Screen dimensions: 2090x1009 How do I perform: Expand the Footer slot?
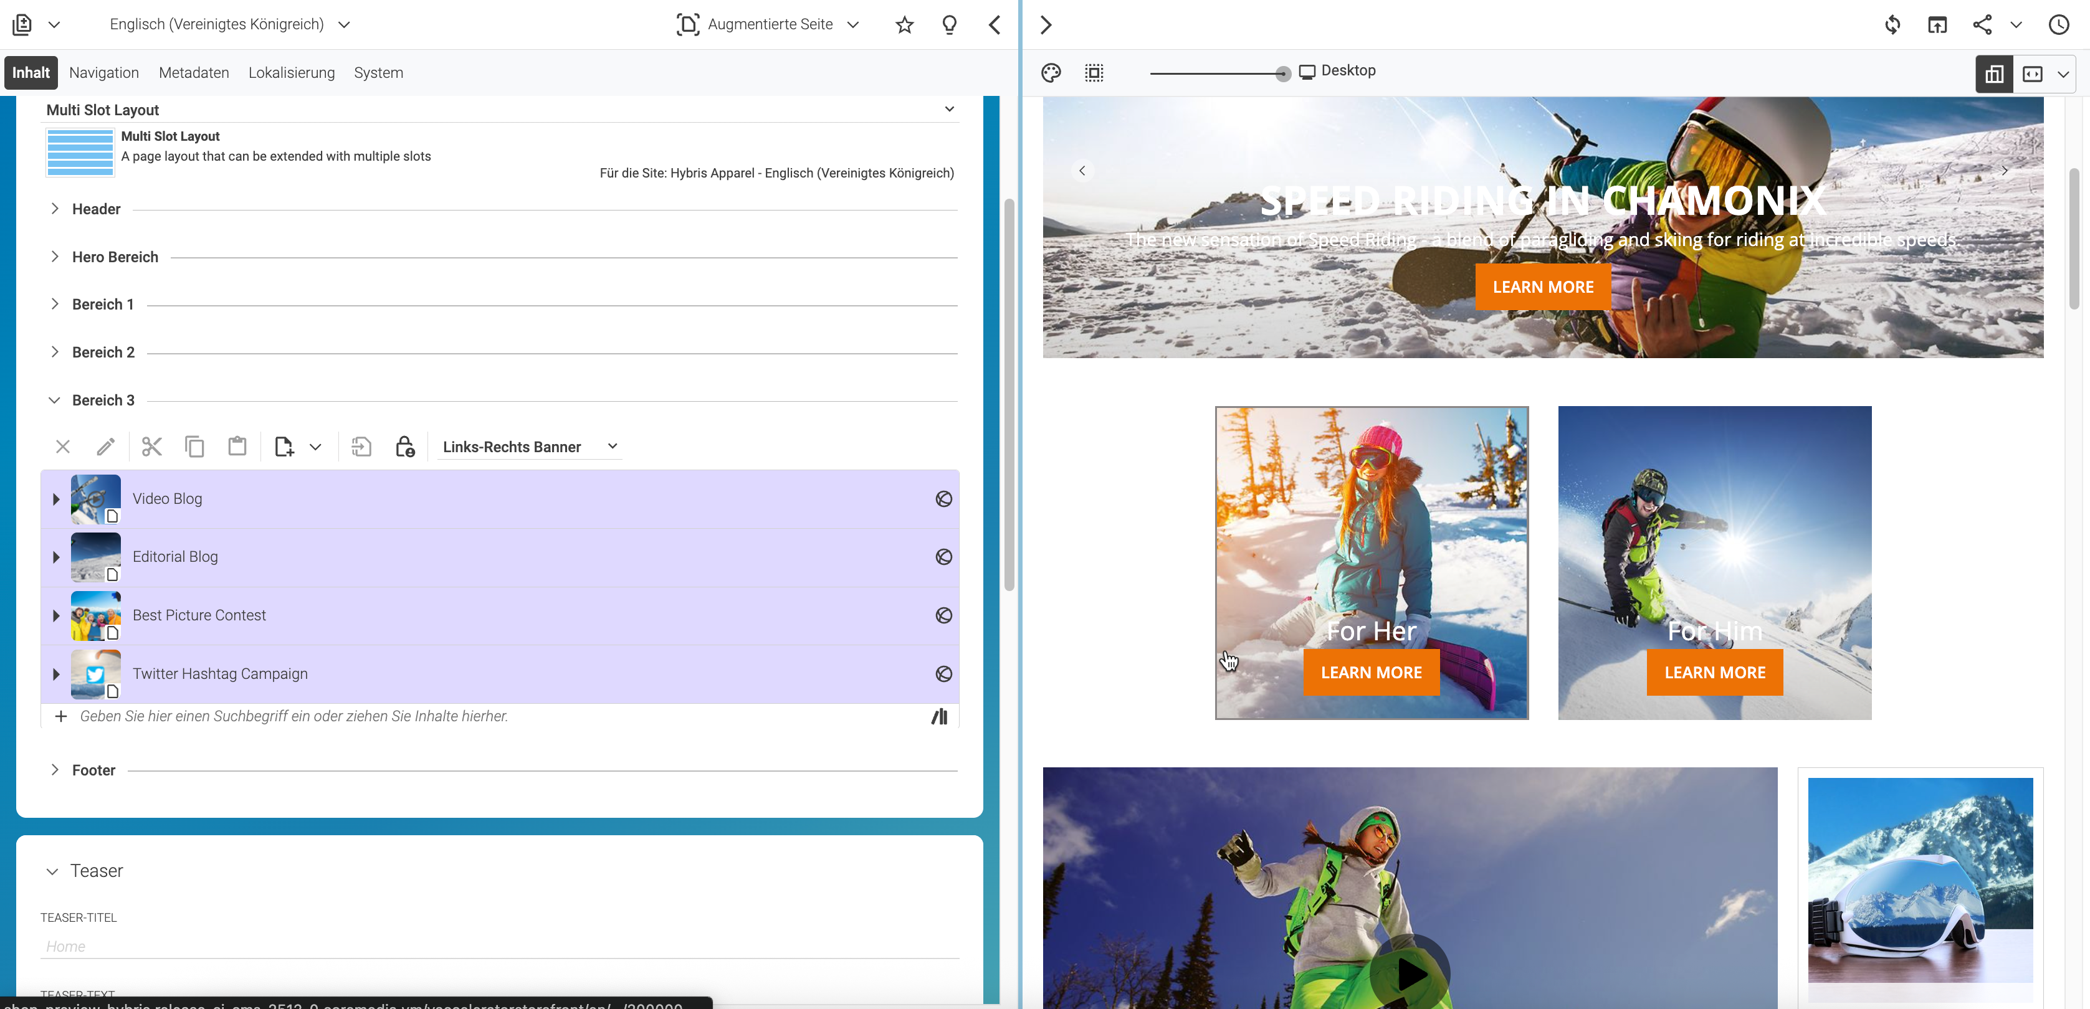[54, 769]
